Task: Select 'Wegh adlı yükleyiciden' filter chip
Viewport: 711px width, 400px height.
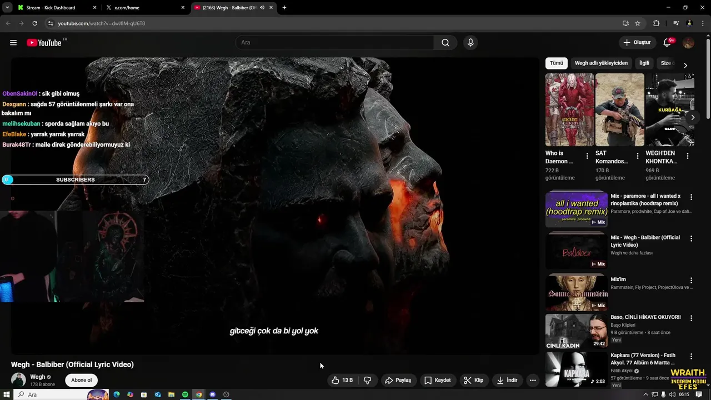Action: 601,63
